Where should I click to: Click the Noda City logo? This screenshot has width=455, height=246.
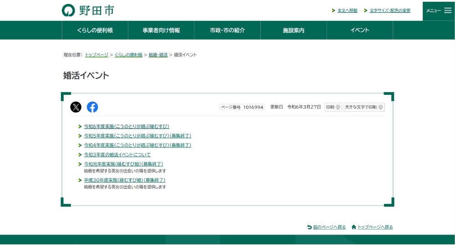(x=88, y=10)
